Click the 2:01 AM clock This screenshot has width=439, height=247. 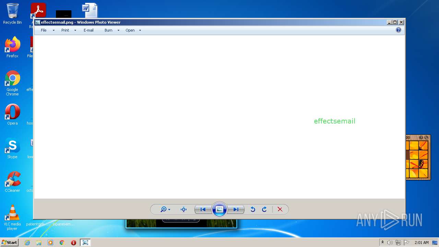coord(422,243)
